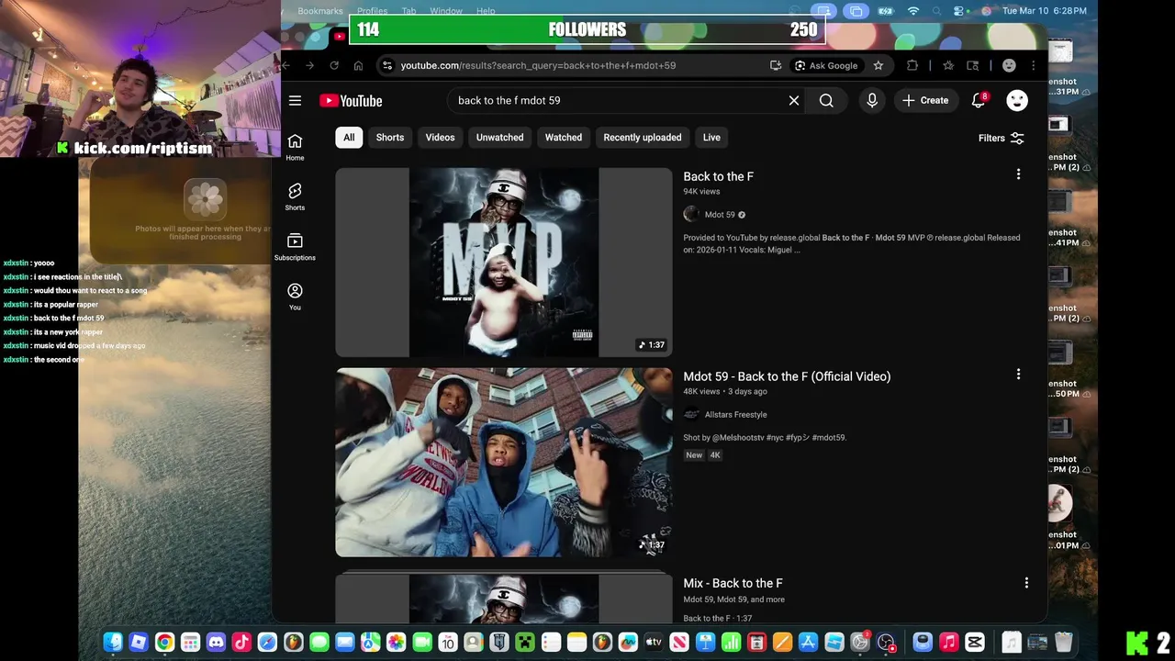This screenshot has height=661, width=1175.
Task: Open the Wi-Fi status menu
Action: [913, 11]
